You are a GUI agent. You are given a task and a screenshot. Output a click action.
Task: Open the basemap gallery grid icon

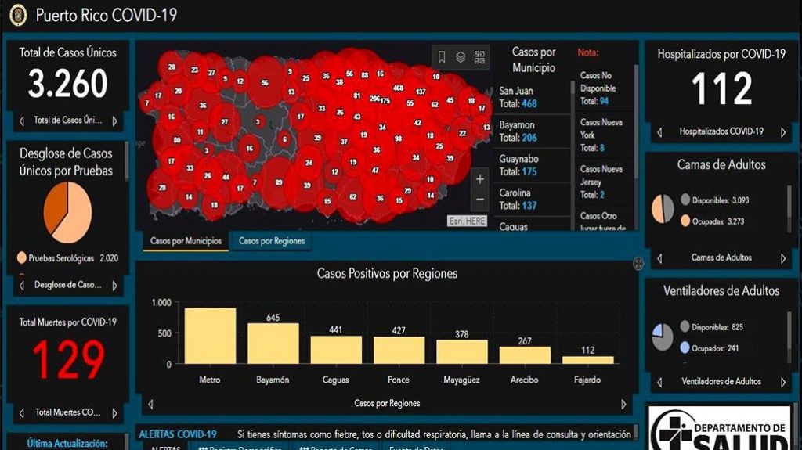(x=479, y=56)
